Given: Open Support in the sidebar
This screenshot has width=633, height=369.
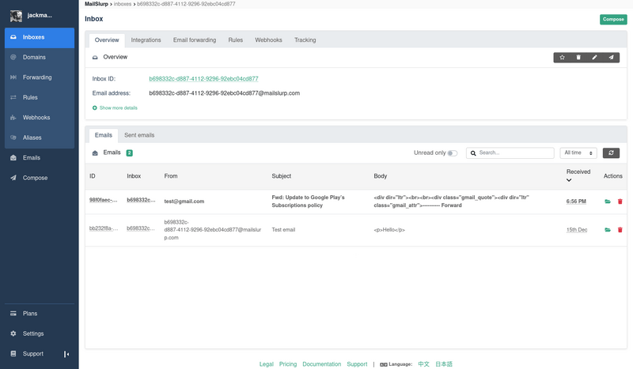Looking at the screenshot, I should click(x=33, y=354).
